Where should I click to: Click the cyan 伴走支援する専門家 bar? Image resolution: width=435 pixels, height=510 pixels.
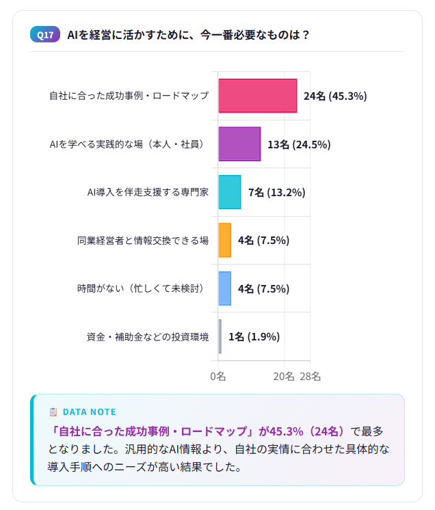point(230,192)
